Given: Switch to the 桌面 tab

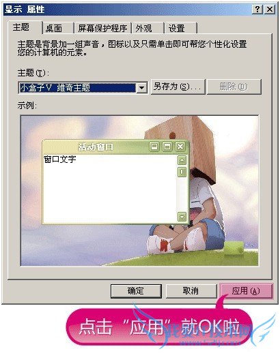Looking at the screenshot, I should (58, 29).
